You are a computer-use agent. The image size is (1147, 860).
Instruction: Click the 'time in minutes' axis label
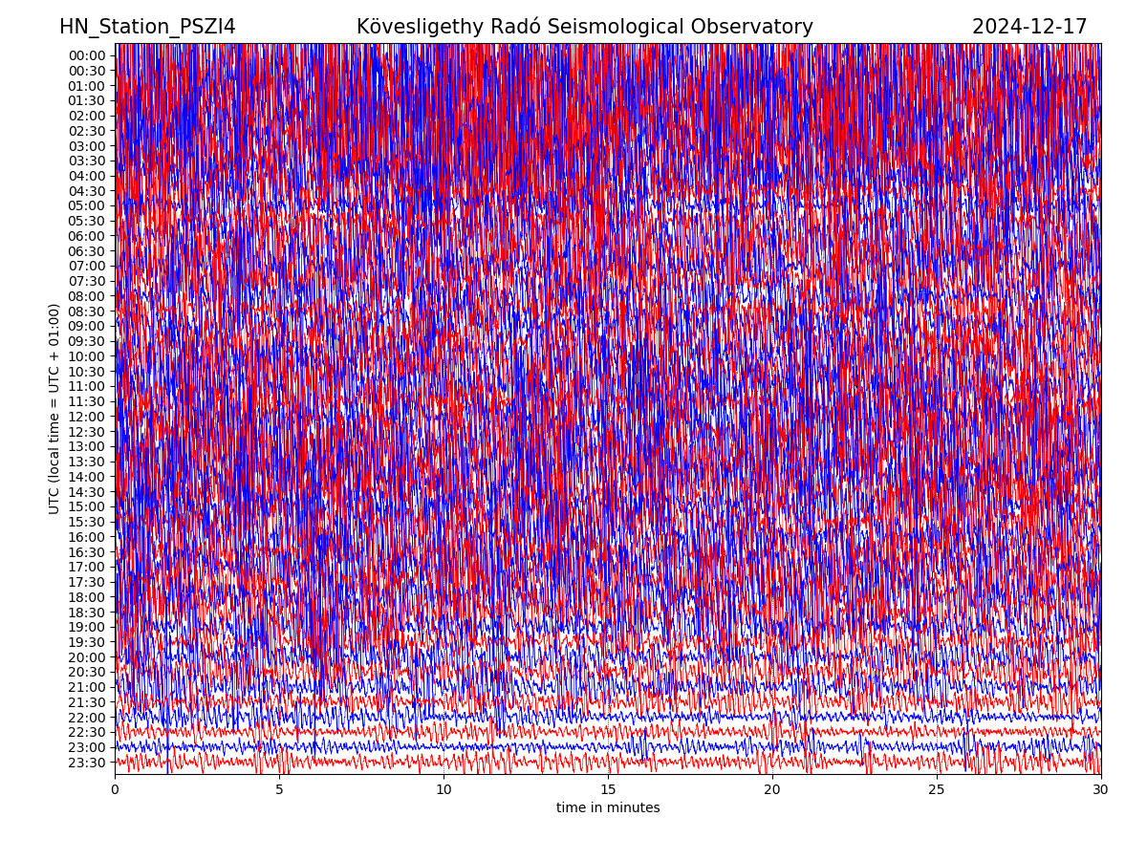pos(608,807)
